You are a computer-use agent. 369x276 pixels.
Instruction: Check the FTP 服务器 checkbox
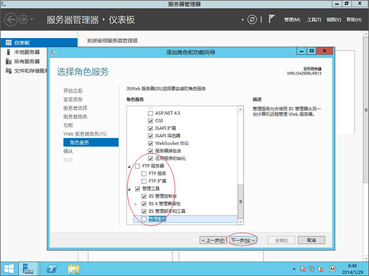click(x=137, y=166)
